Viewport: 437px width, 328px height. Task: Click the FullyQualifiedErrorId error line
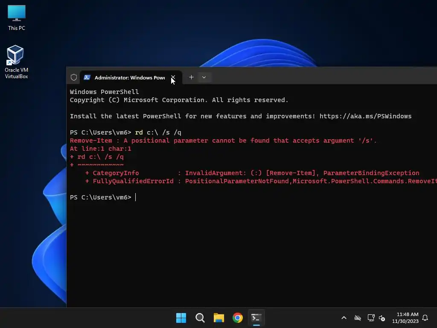click(x=261, y=181)
